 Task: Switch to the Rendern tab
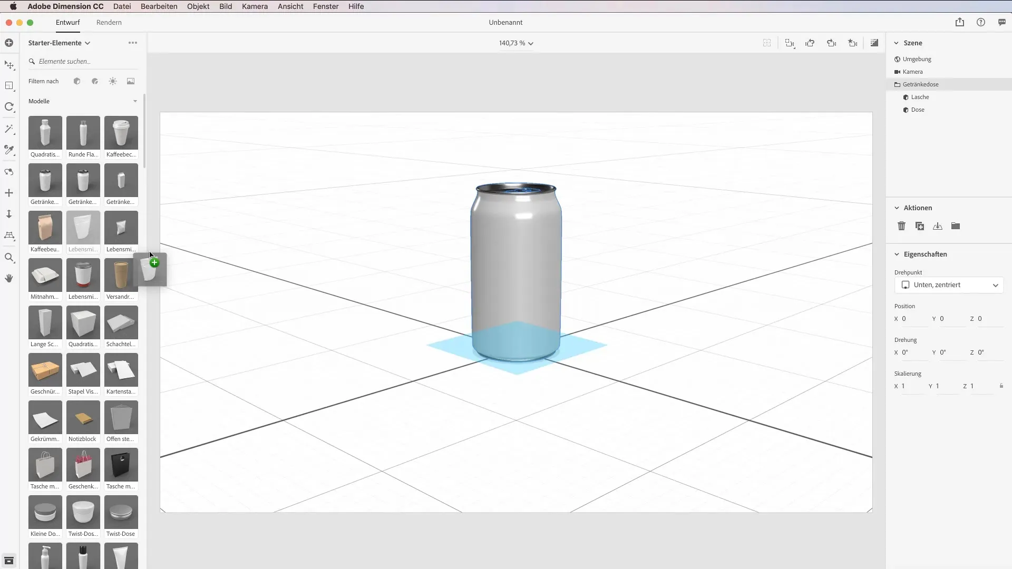[109, 23]
